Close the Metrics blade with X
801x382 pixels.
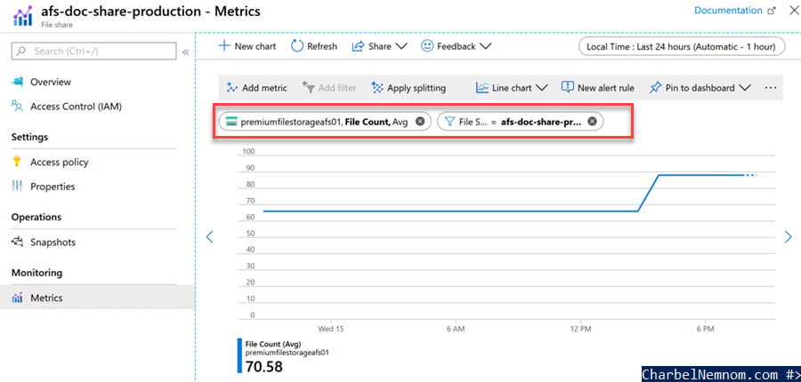pos(794,10)
